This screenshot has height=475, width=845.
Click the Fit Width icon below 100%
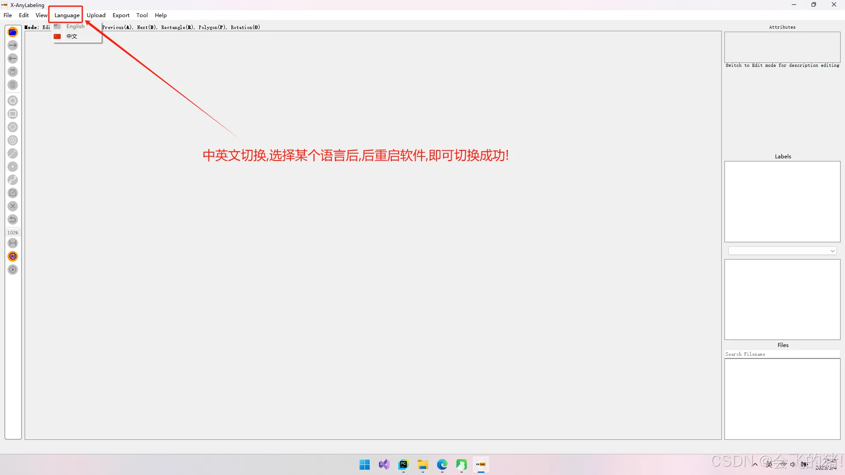(x=13, y=243)
